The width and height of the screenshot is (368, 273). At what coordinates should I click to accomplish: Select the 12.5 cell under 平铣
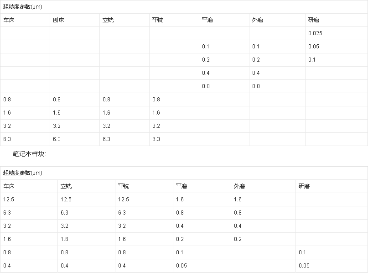[123, 199]
